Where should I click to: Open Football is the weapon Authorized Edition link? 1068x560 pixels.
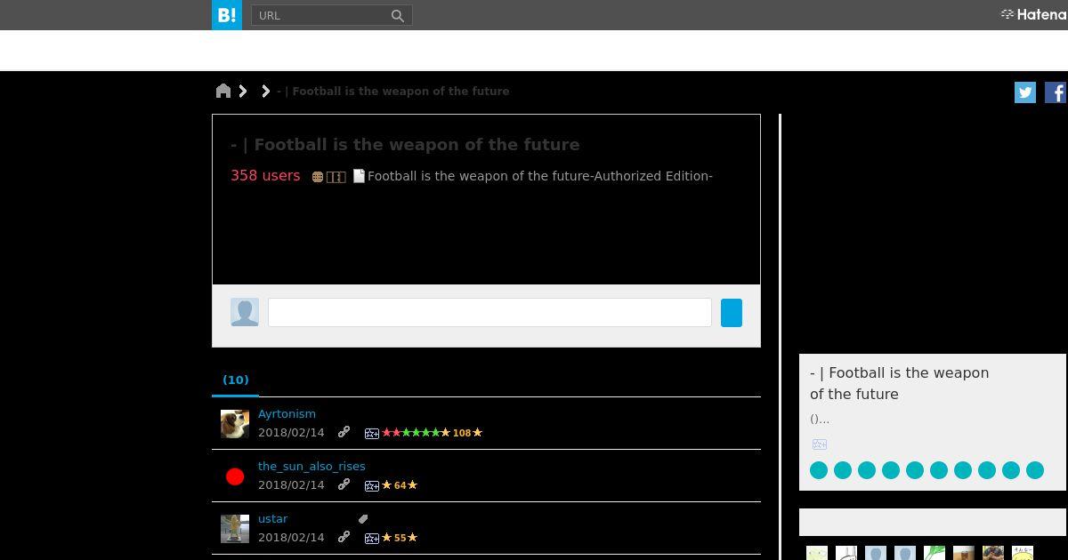[x=540, y=176]
